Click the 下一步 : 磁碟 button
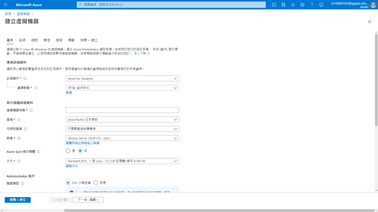The image size is (378, 212). pyautogui.click(x=88, y=200)
